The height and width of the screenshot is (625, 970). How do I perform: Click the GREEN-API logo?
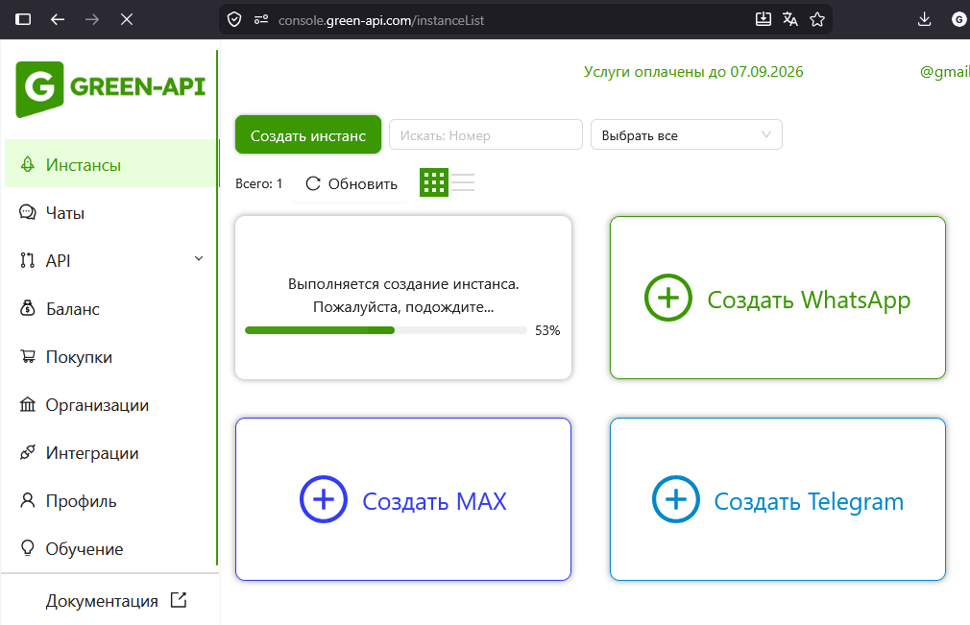(x=110, y=88)
